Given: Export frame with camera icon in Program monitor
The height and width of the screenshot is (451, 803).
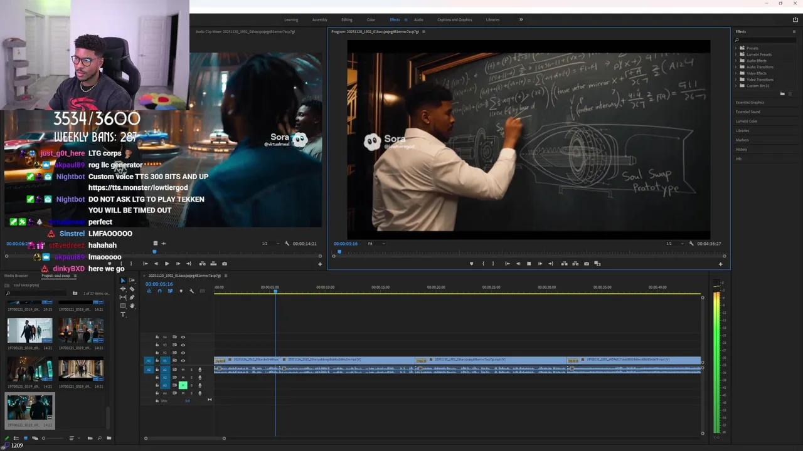Looking at the screenshot, I should [587, 264].
